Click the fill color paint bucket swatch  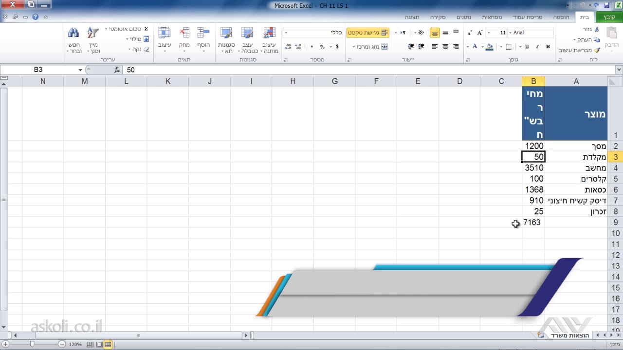click(x=489, y=47)
